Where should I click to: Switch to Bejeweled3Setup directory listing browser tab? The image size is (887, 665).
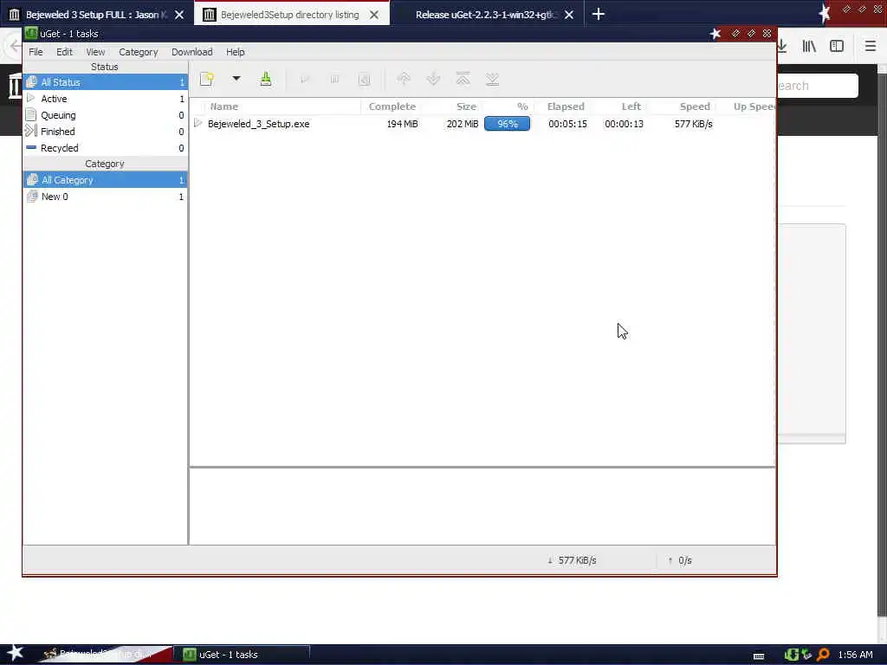click(291, 15)
